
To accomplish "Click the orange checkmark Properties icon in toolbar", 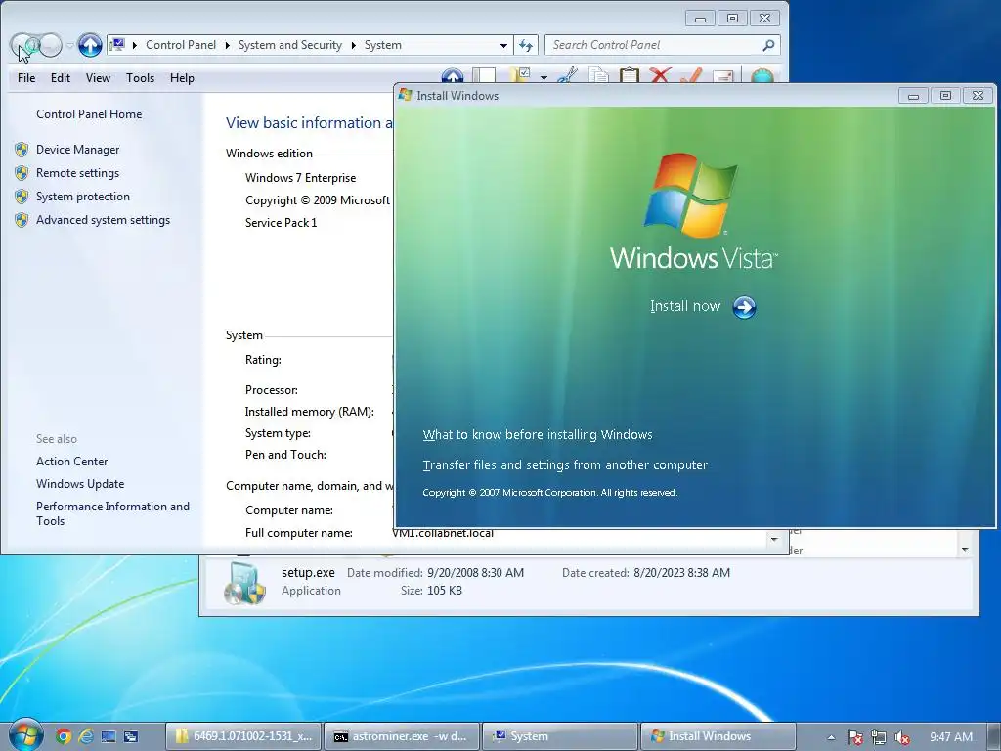I will 691,76.
